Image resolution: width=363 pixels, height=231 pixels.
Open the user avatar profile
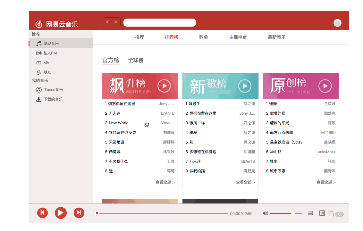pos(337,23)
